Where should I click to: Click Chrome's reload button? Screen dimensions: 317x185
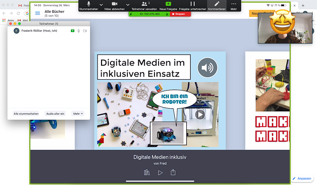coord(18,13)
